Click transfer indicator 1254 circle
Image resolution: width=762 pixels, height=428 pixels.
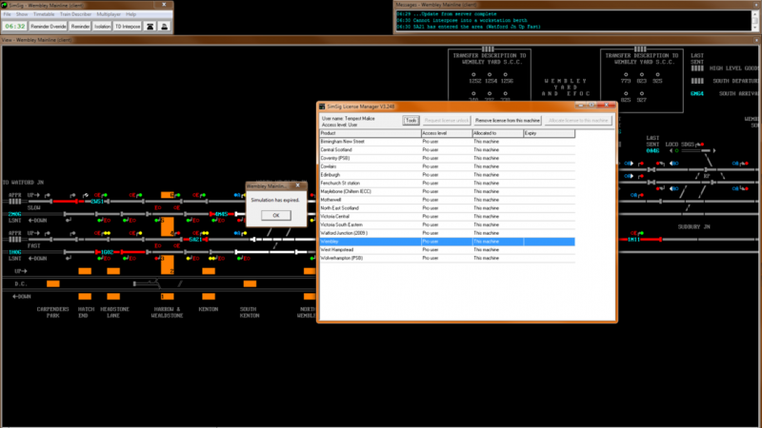[x=490, y=75]
